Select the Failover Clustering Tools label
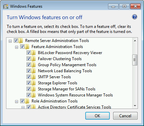The image size is (144, 126). [60, 59]
